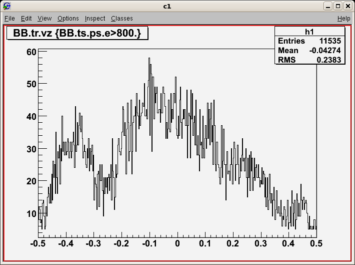Open the Options menu
The image size is (355, 265).
68,19
